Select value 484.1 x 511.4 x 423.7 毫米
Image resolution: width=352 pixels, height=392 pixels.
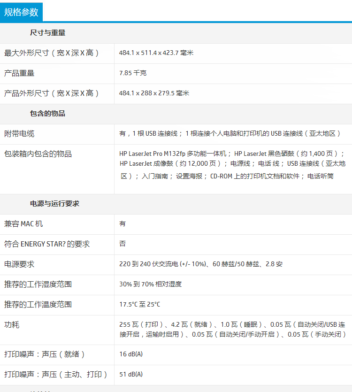pyautogui.click(x=156, y=53)
